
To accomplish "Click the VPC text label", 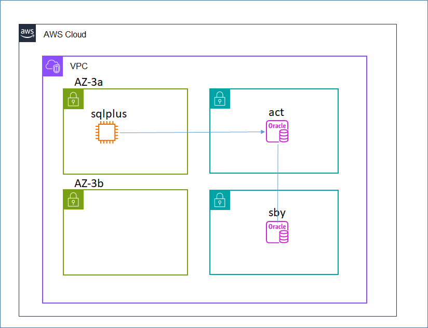I will tap(78, 66).
